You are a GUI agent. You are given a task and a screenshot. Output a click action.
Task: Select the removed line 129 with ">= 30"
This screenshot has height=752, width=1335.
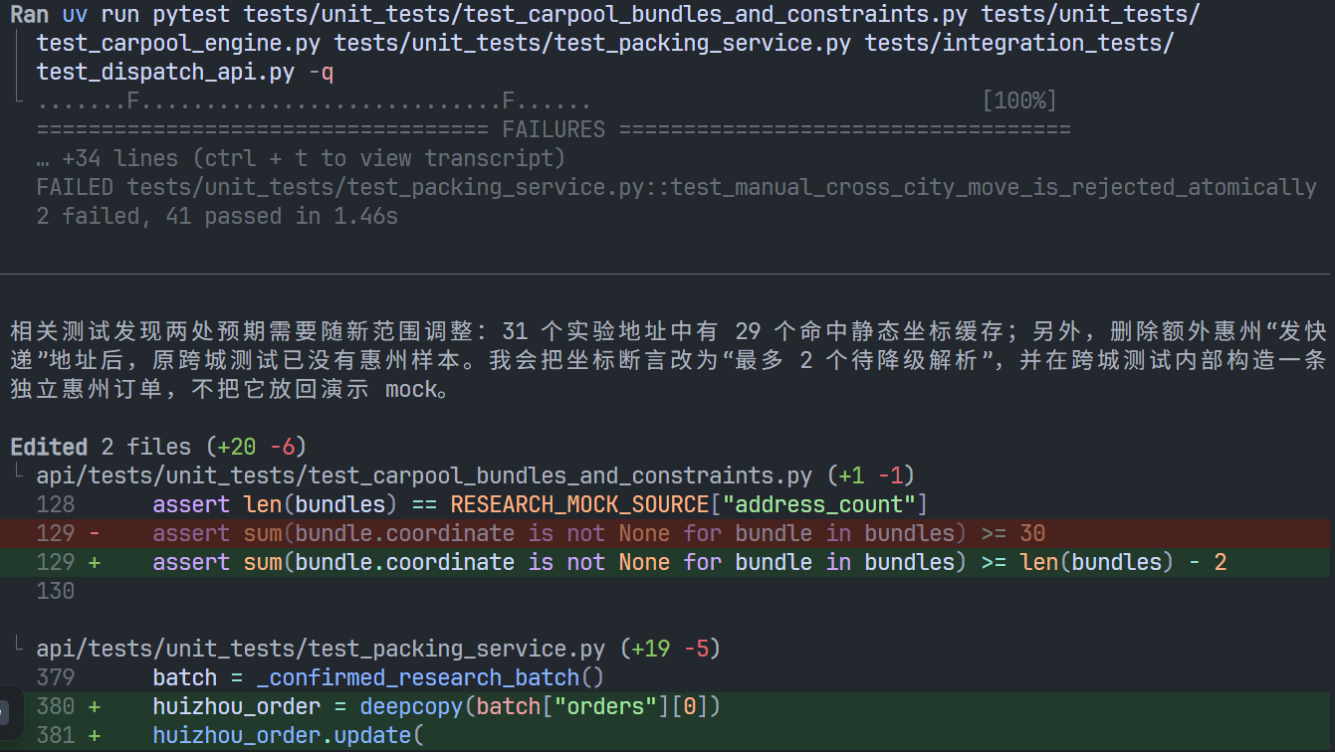[x=667, y=533]
